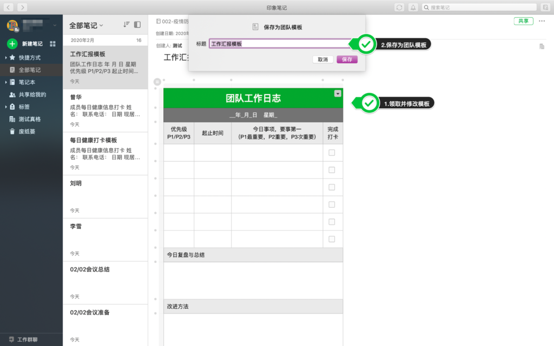This screenshot has height=346, width=554.
Task: Select 共享给我的 in the sidebar
Action: click(x=32, y=95)
